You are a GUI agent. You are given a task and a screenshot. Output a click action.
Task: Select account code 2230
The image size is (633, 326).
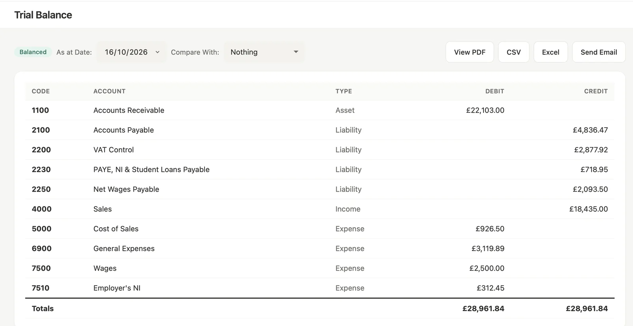pos(41,170)
